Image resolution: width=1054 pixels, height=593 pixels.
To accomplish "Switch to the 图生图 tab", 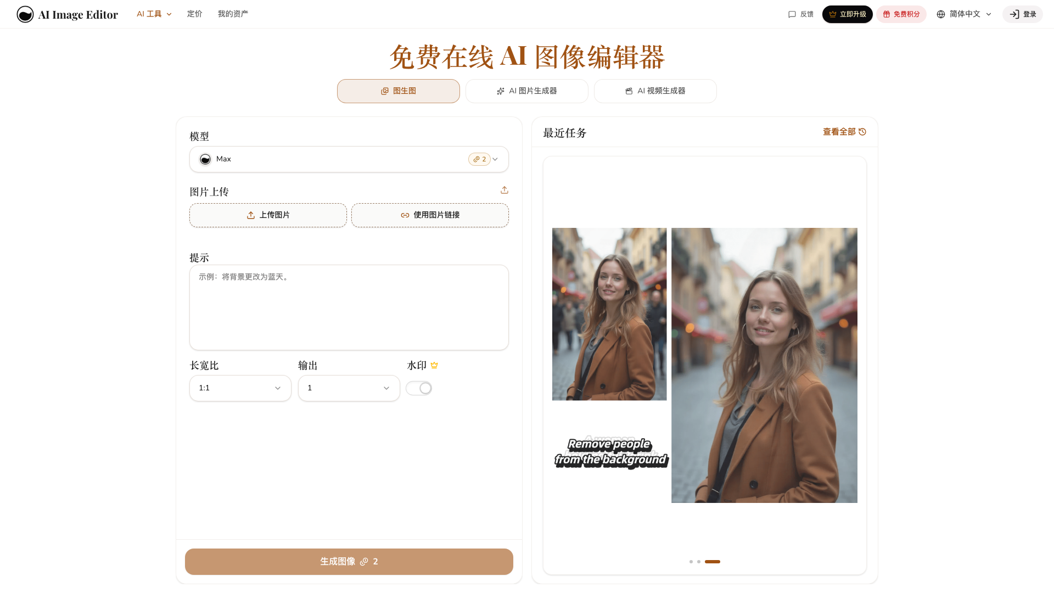I will coord(399,91).
